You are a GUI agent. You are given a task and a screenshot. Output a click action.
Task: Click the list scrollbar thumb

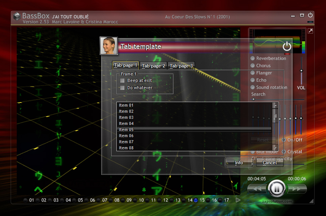(x=275, y=116)
